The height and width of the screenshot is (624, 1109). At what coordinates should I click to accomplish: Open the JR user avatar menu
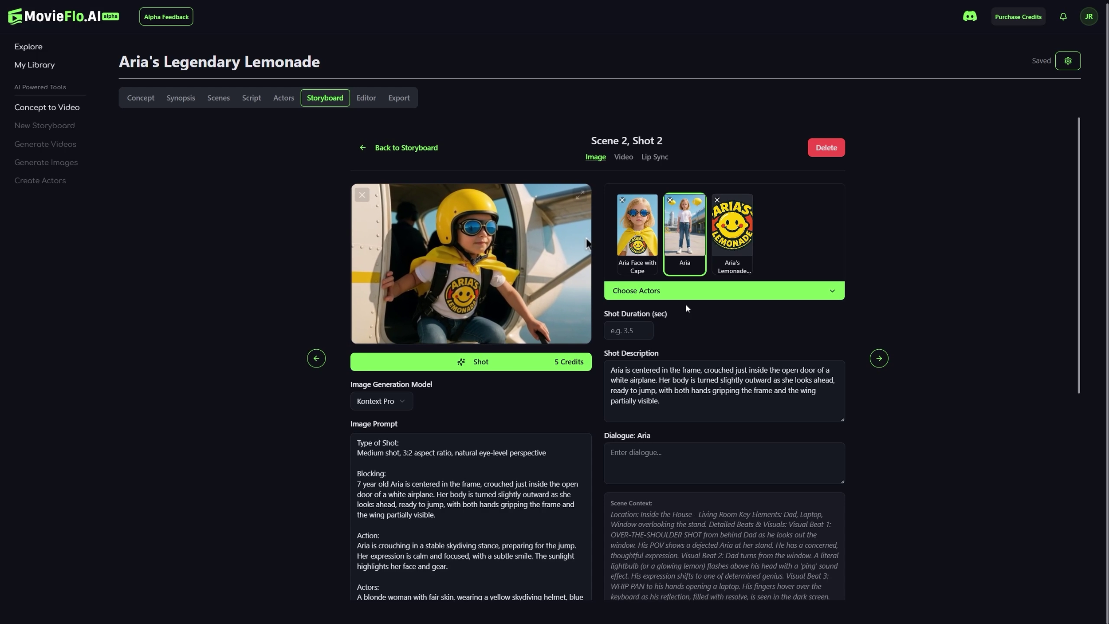pyautogui.click(x=1089, y=16)
